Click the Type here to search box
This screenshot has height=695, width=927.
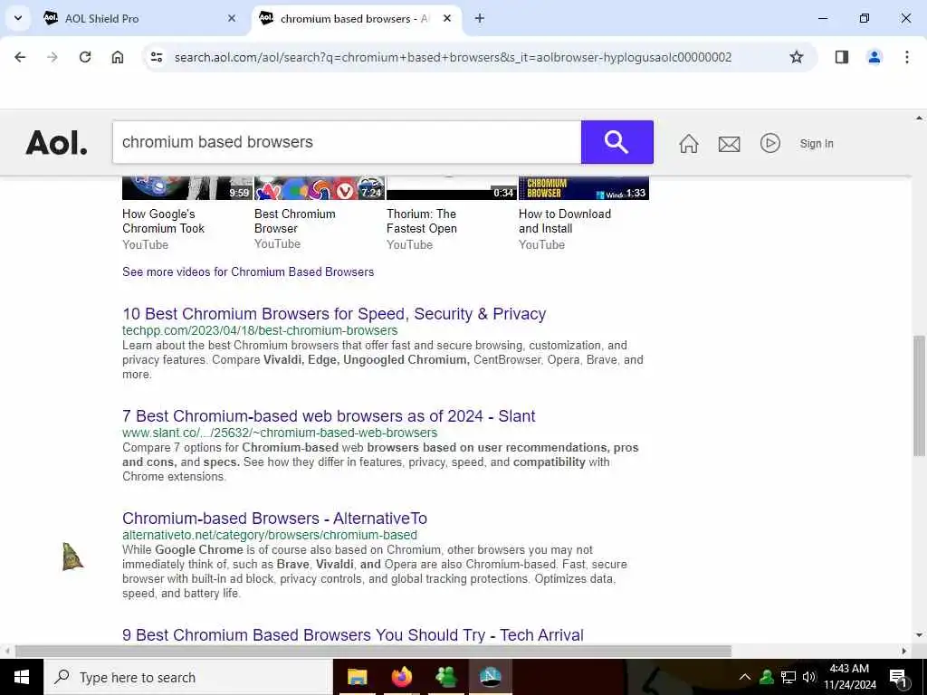click(x=188, y=677)
